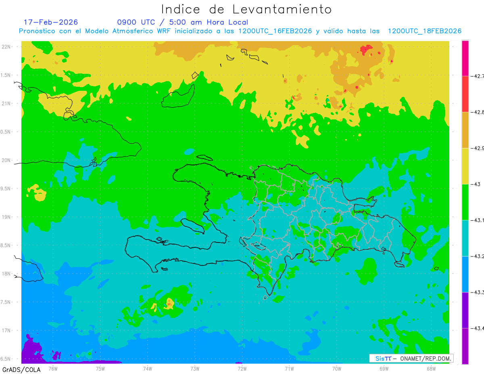Screen dimensions: 484x374
Task: Click the bottom violet swatch below -43.4
Action: coord(465,346)
